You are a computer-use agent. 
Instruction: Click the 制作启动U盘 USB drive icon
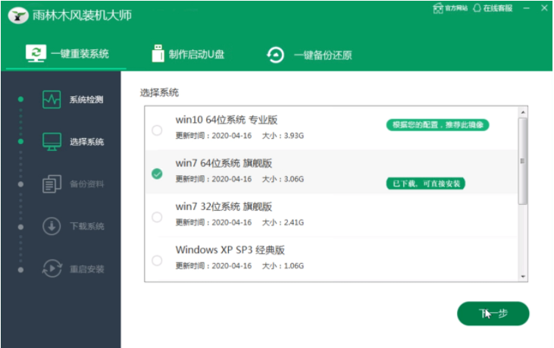158,53
